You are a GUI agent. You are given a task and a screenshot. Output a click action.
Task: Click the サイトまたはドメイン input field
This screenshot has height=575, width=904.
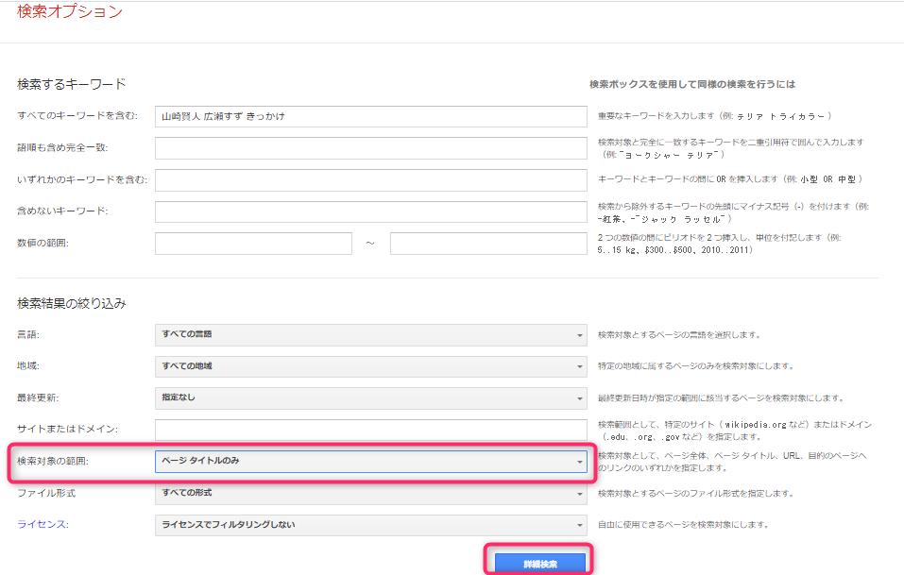pyautogui.click(x=370, y=430)
